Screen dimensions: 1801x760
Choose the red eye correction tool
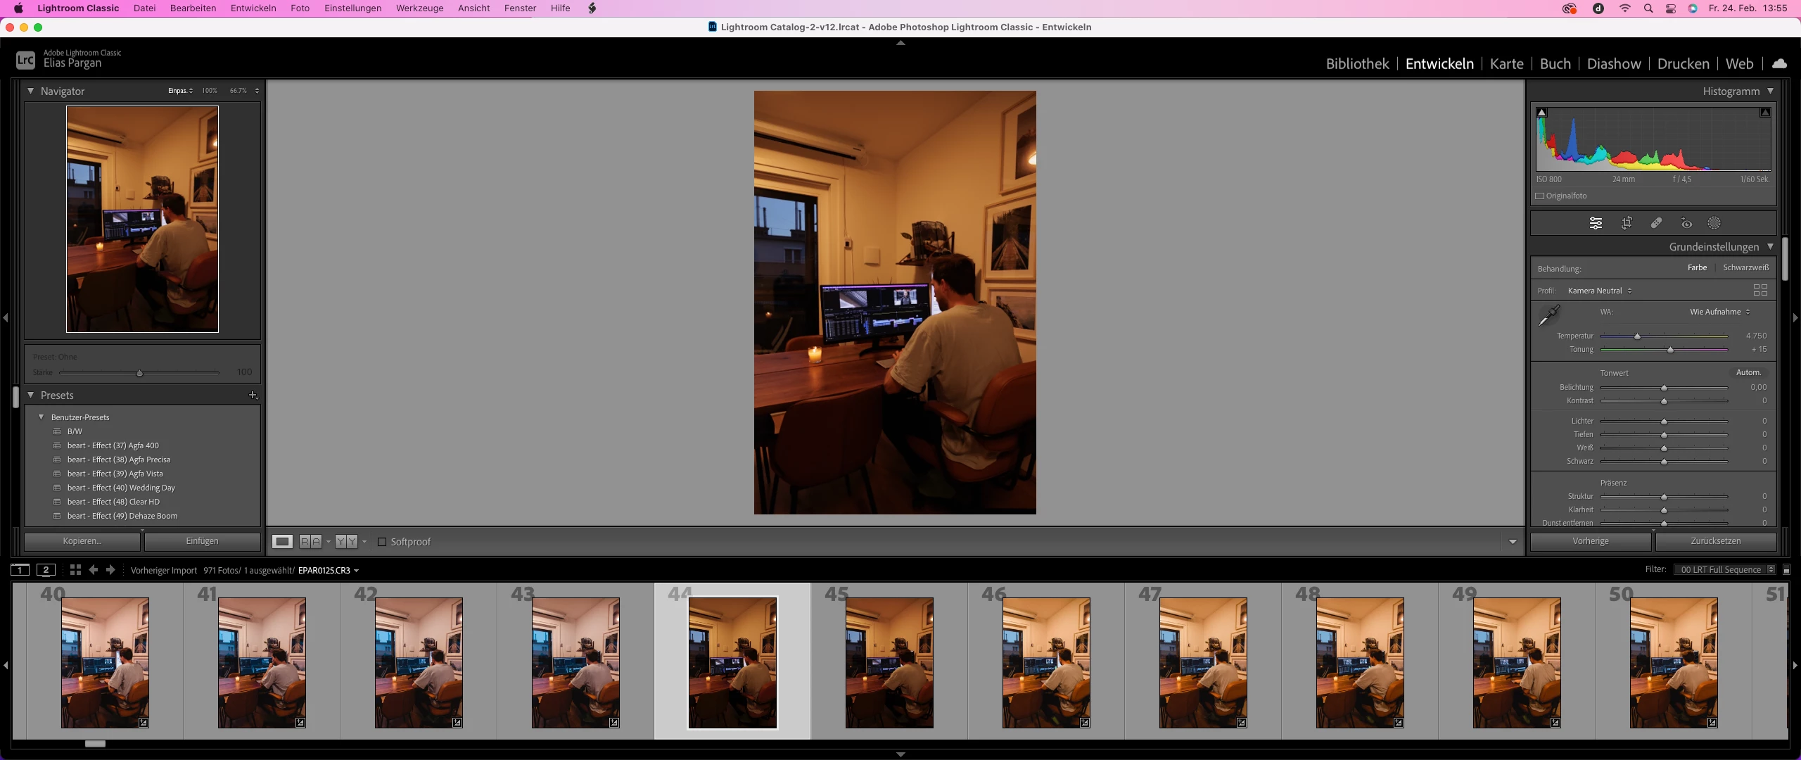click(1686, 223)
